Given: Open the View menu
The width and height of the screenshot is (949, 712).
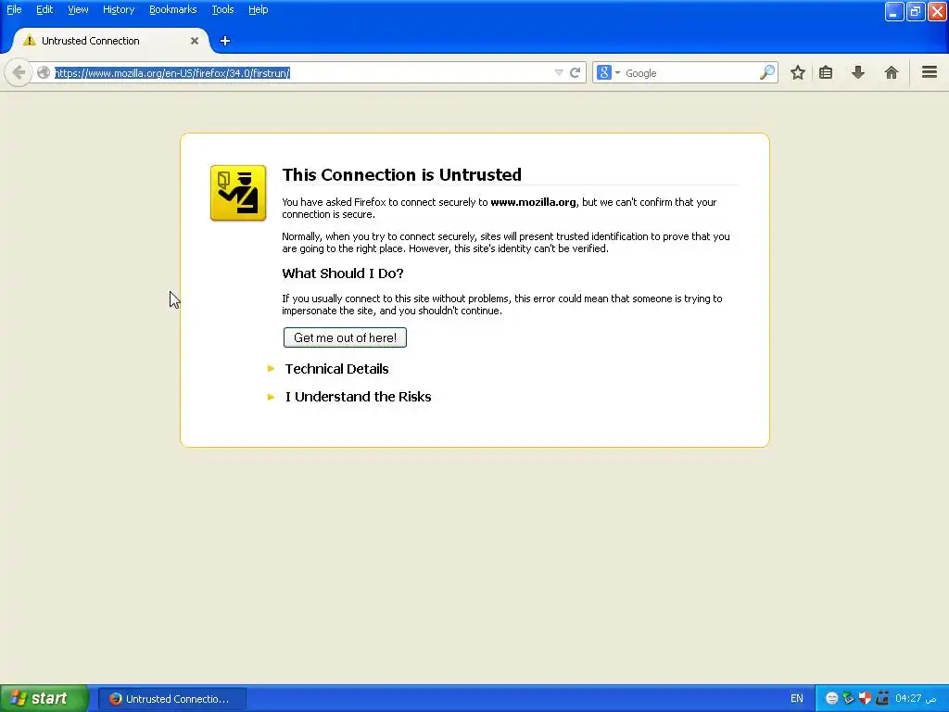Looking at the screenshot, I should tap(78, 9).
